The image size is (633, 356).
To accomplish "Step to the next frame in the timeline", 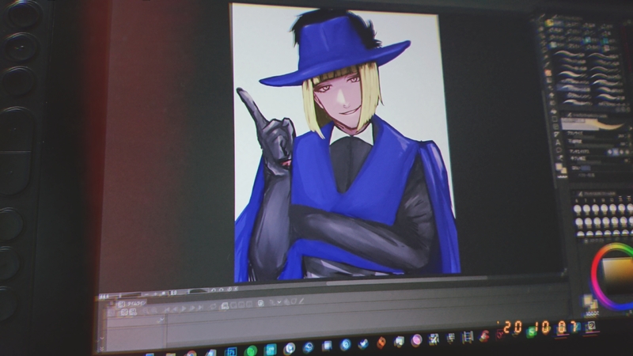I will tap(191, 309).
